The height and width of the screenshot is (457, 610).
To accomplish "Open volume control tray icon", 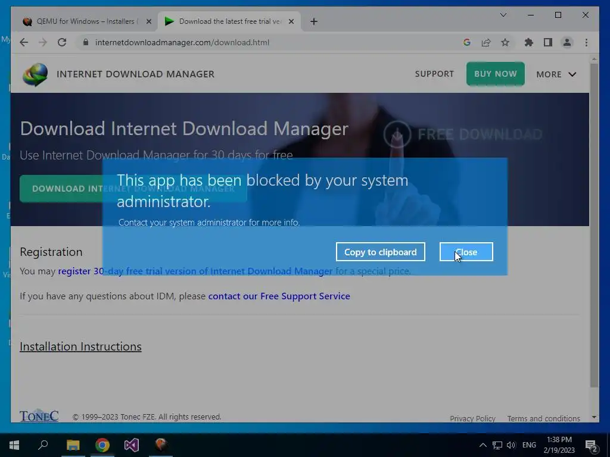I will [511, 445].
